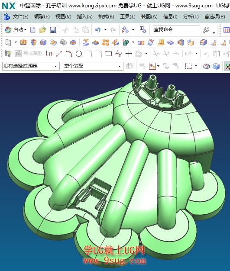Expand dropdown next to sketch plane icon
This screenshot has width=230, height=271.
coord(16,42)
